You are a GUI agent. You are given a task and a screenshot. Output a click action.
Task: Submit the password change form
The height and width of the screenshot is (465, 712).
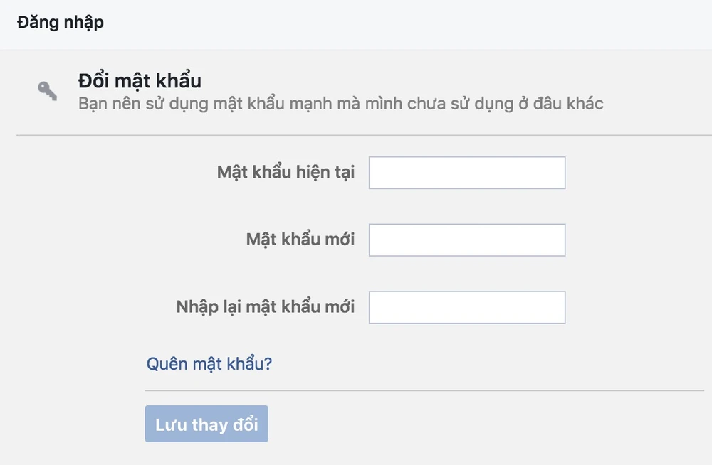point(206,424)
